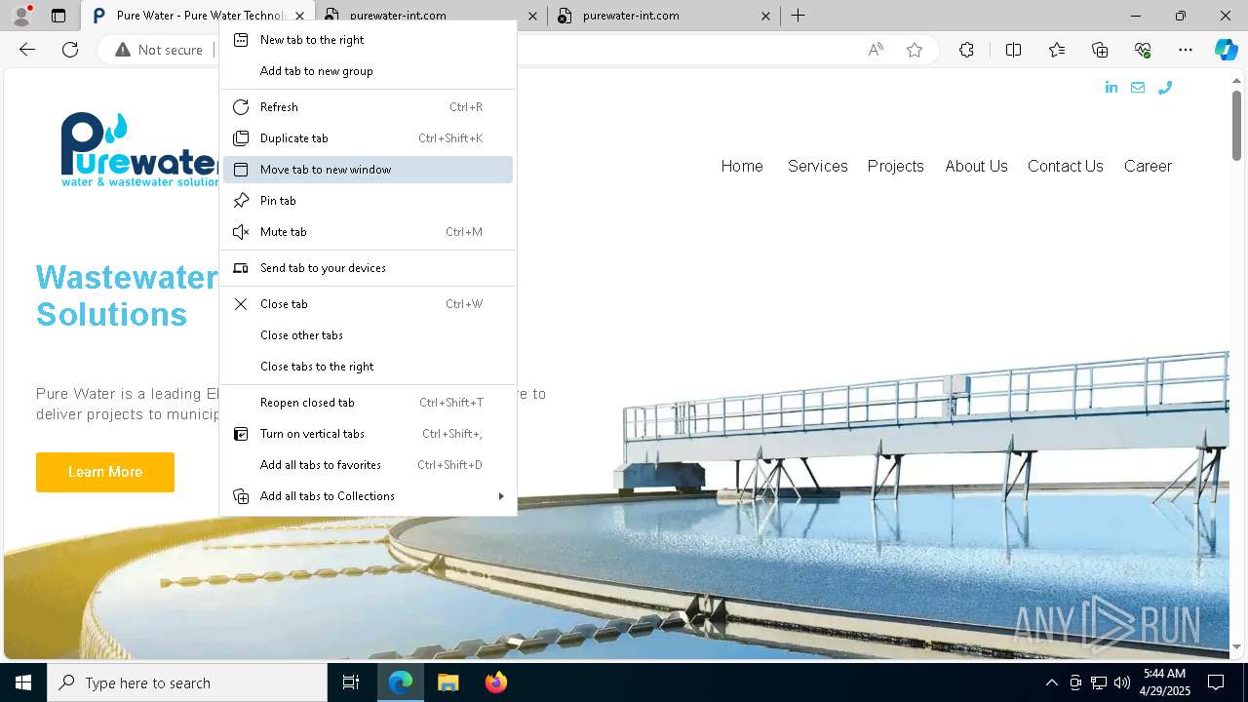1248x702 pixels.
Task: Choose Send tab to your devices
Action: [x=368, y=268]
